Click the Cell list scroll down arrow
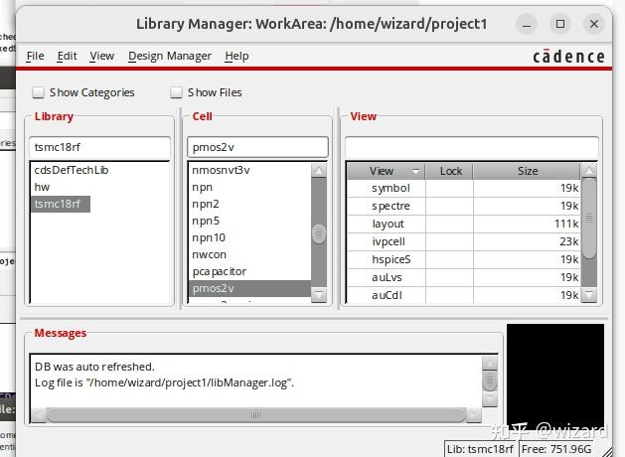 (319, 295)
